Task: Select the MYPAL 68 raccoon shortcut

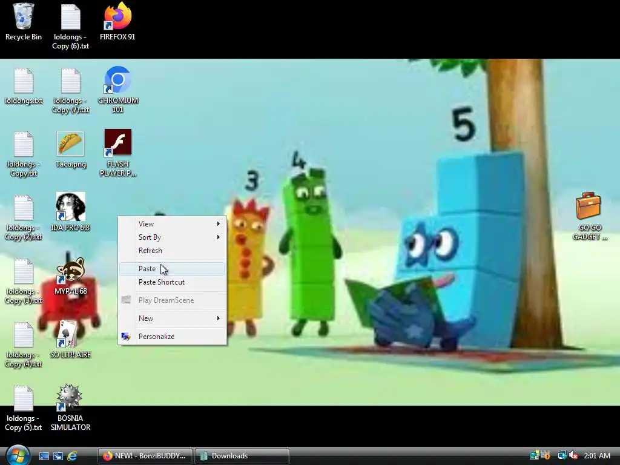Action: 70,276
